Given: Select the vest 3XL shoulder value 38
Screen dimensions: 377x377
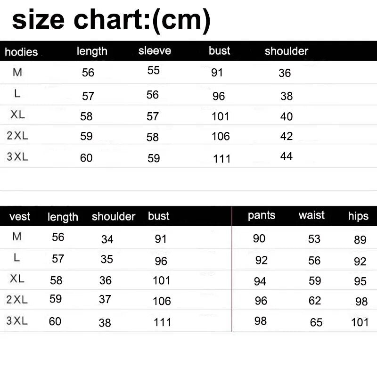Looking at the screenshot, I should [105, 323].
